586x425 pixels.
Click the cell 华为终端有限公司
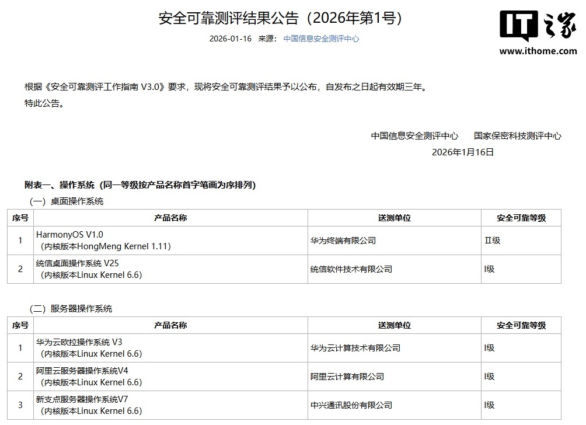click(343, 241)
